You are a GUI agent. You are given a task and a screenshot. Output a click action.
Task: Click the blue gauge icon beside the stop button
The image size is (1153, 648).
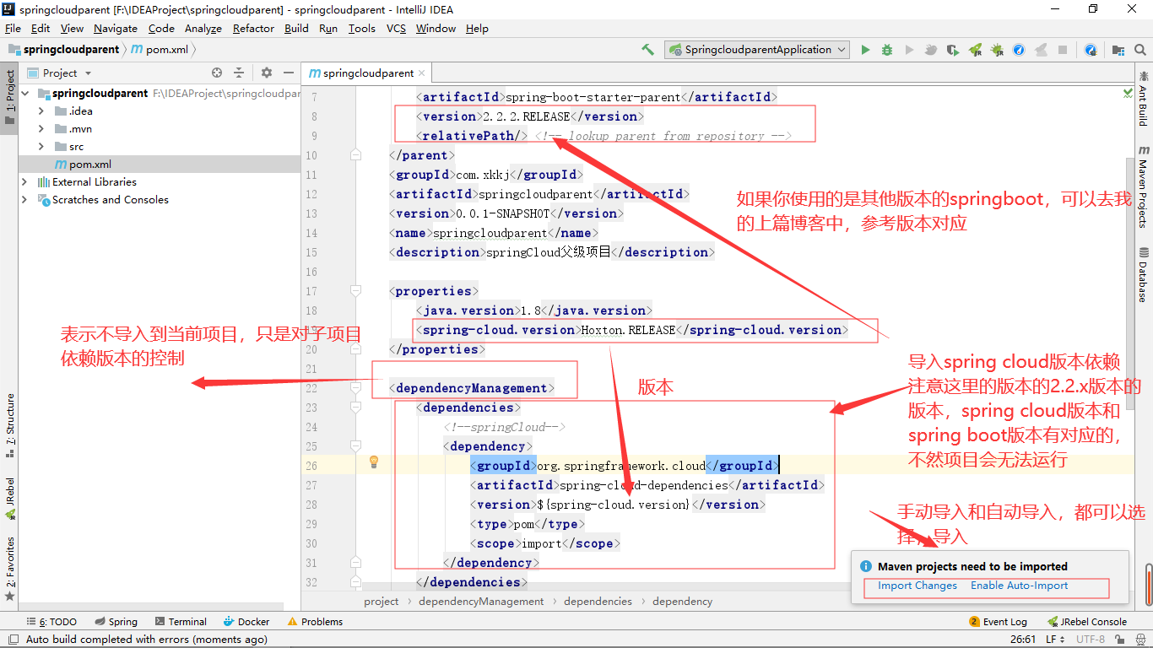pyautogui.click(x=1091, y=50)
